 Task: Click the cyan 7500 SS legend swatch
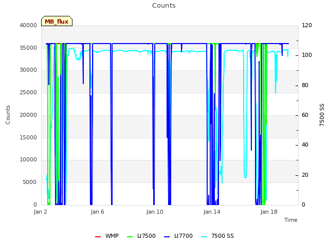204,237
